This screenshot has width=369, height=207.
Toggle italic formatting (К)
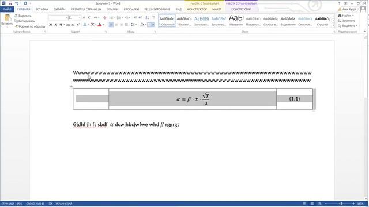click(55, 25)
